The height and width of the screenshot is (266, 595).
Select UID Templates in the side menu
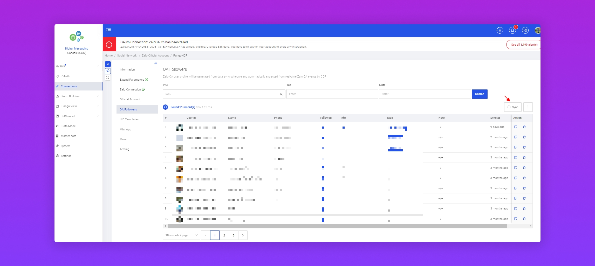[129, 119]
